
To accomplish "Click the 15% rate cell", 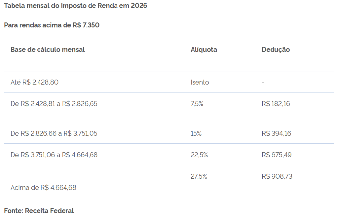I will pyautogui.click(x=196, y=133).
